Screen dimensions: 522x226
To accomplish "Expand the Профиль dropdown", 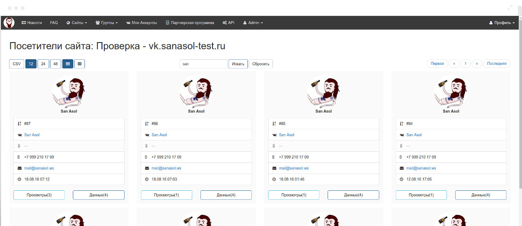I will (502, 23).
